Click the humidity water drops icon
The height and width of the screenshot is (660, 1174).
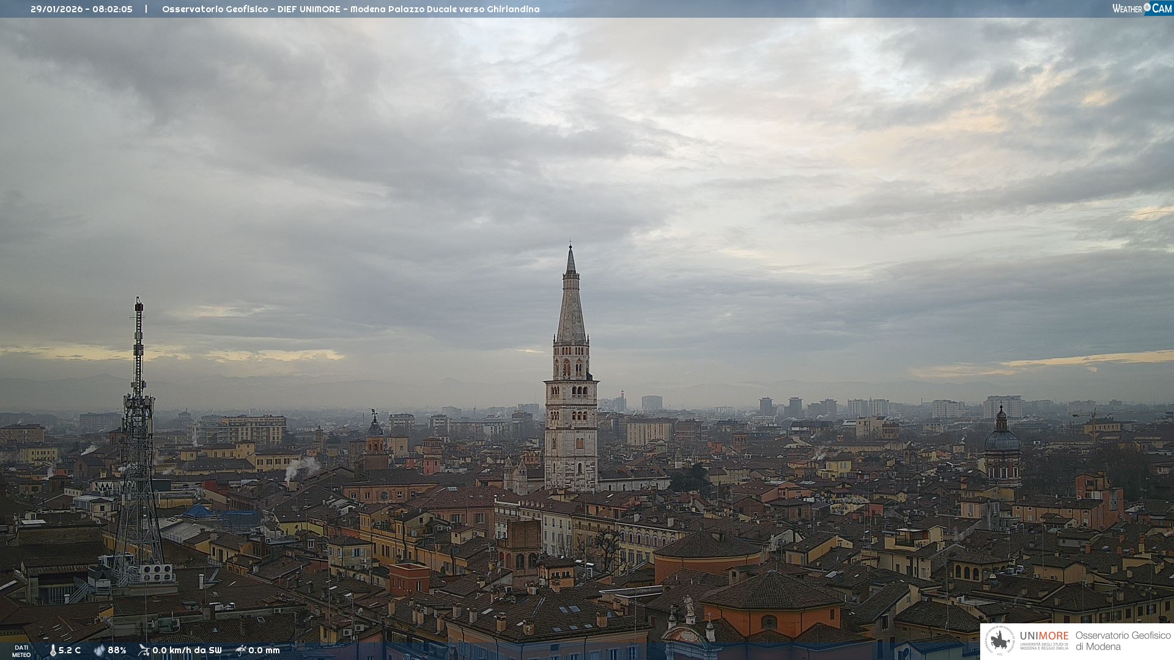coord(99,650)
